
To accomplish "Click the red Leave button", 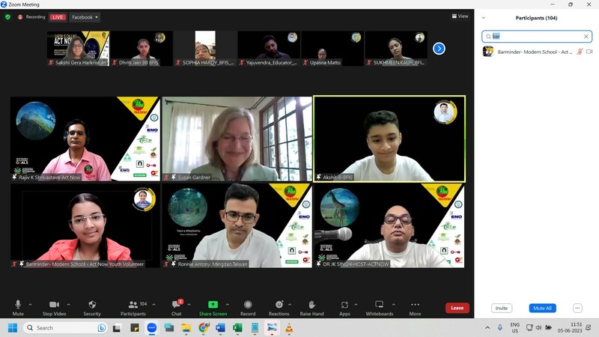I will 457,308.
